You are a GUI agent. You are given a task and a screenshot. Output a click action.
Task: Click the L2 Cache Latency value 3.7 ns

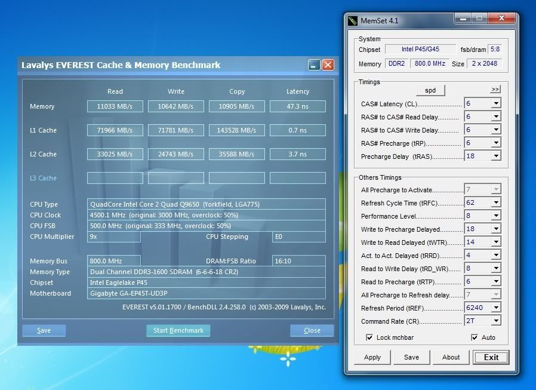[x=298, y=154]
